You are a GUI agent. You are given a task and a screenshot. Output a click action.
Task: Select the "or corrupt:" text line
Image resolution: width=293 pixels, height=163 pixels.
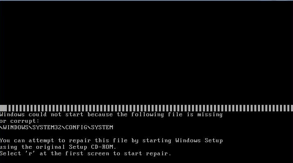click(x=20, y=121)
